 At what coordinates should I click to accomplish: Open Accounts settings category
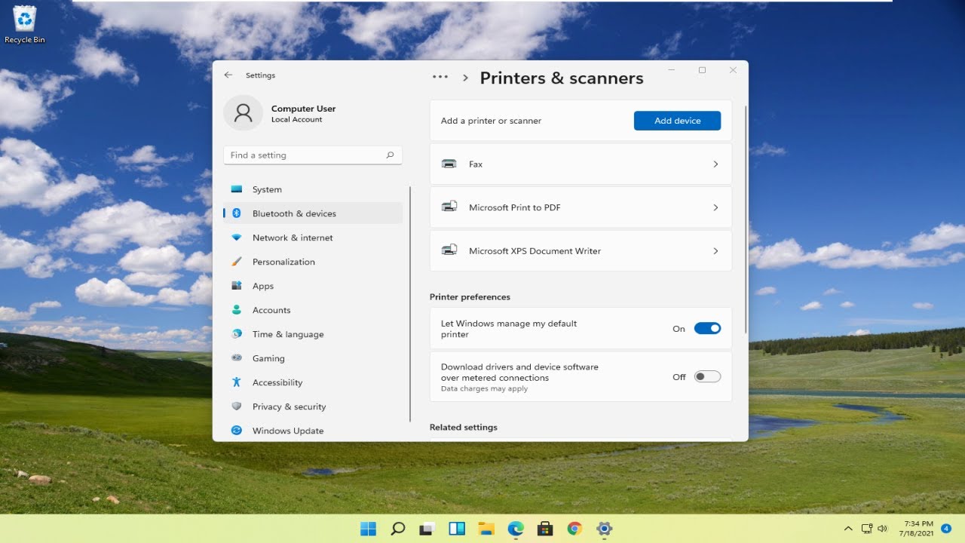[x=313, y=310]
